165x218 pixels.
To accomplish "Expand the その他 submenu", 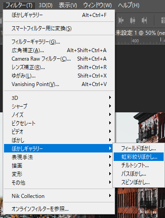I will pyautogui.click(x=59, y=182).
